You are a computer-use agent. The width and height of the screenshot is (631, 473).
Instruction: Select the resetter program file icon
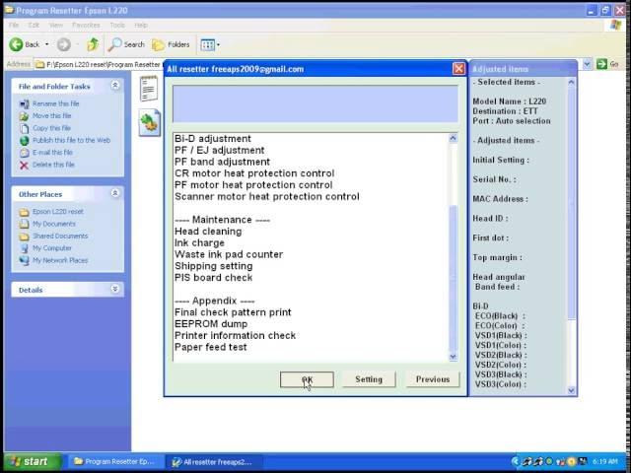pyautogui.click(x=149, y=122)
